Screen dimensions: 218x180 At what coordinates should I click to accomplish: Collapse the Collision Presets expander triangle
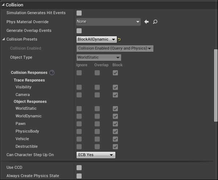4,39
